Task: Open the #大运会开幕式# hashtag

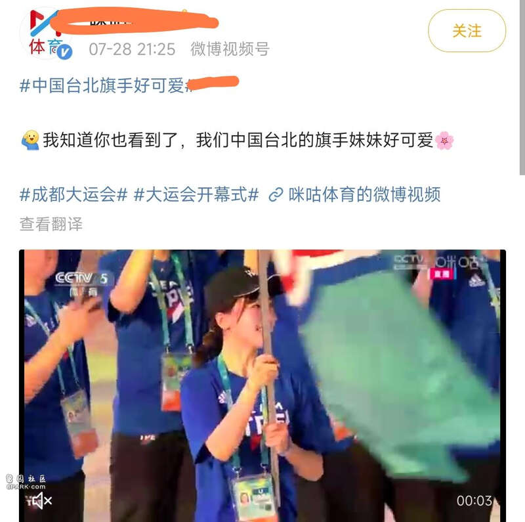Action: (196, 194)
